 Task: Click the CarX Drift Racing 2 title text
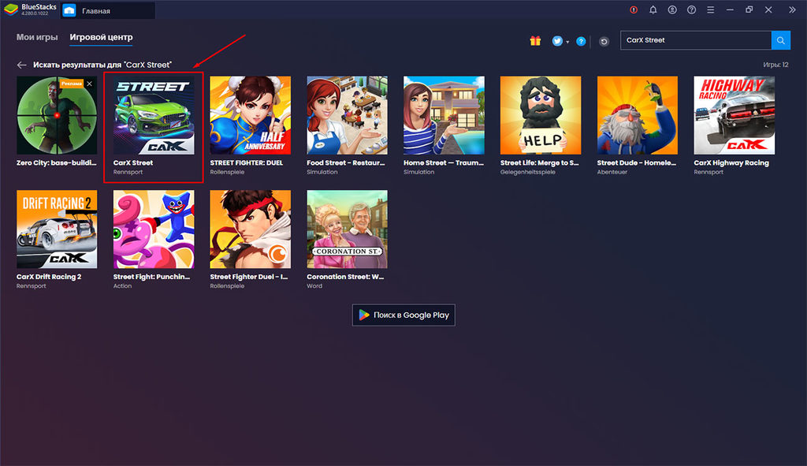click(49, 277)
